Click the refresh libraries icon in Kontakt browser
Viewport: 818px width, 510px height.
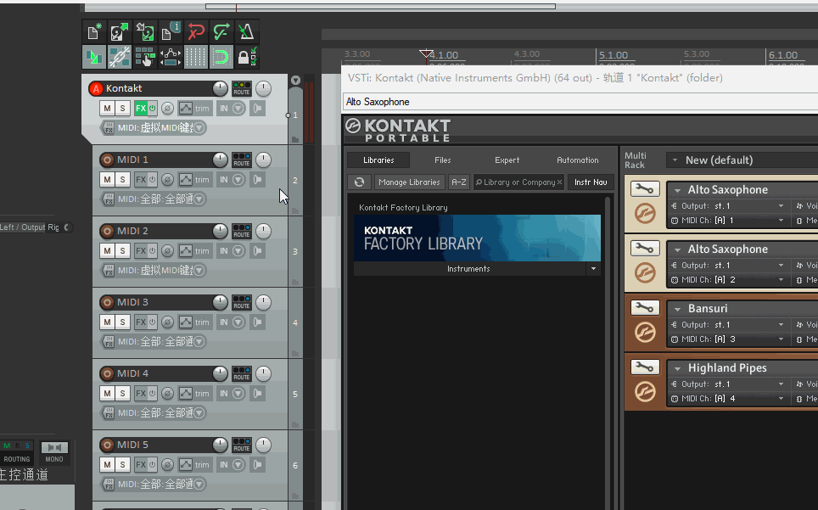tap(360, 182)
